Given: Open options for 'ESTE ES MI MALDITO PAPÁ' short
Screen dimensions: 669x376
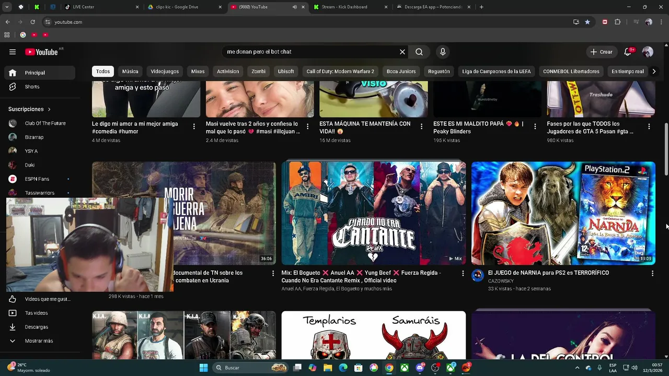Looking at the screenshot, I should click(x=535, y=126).
